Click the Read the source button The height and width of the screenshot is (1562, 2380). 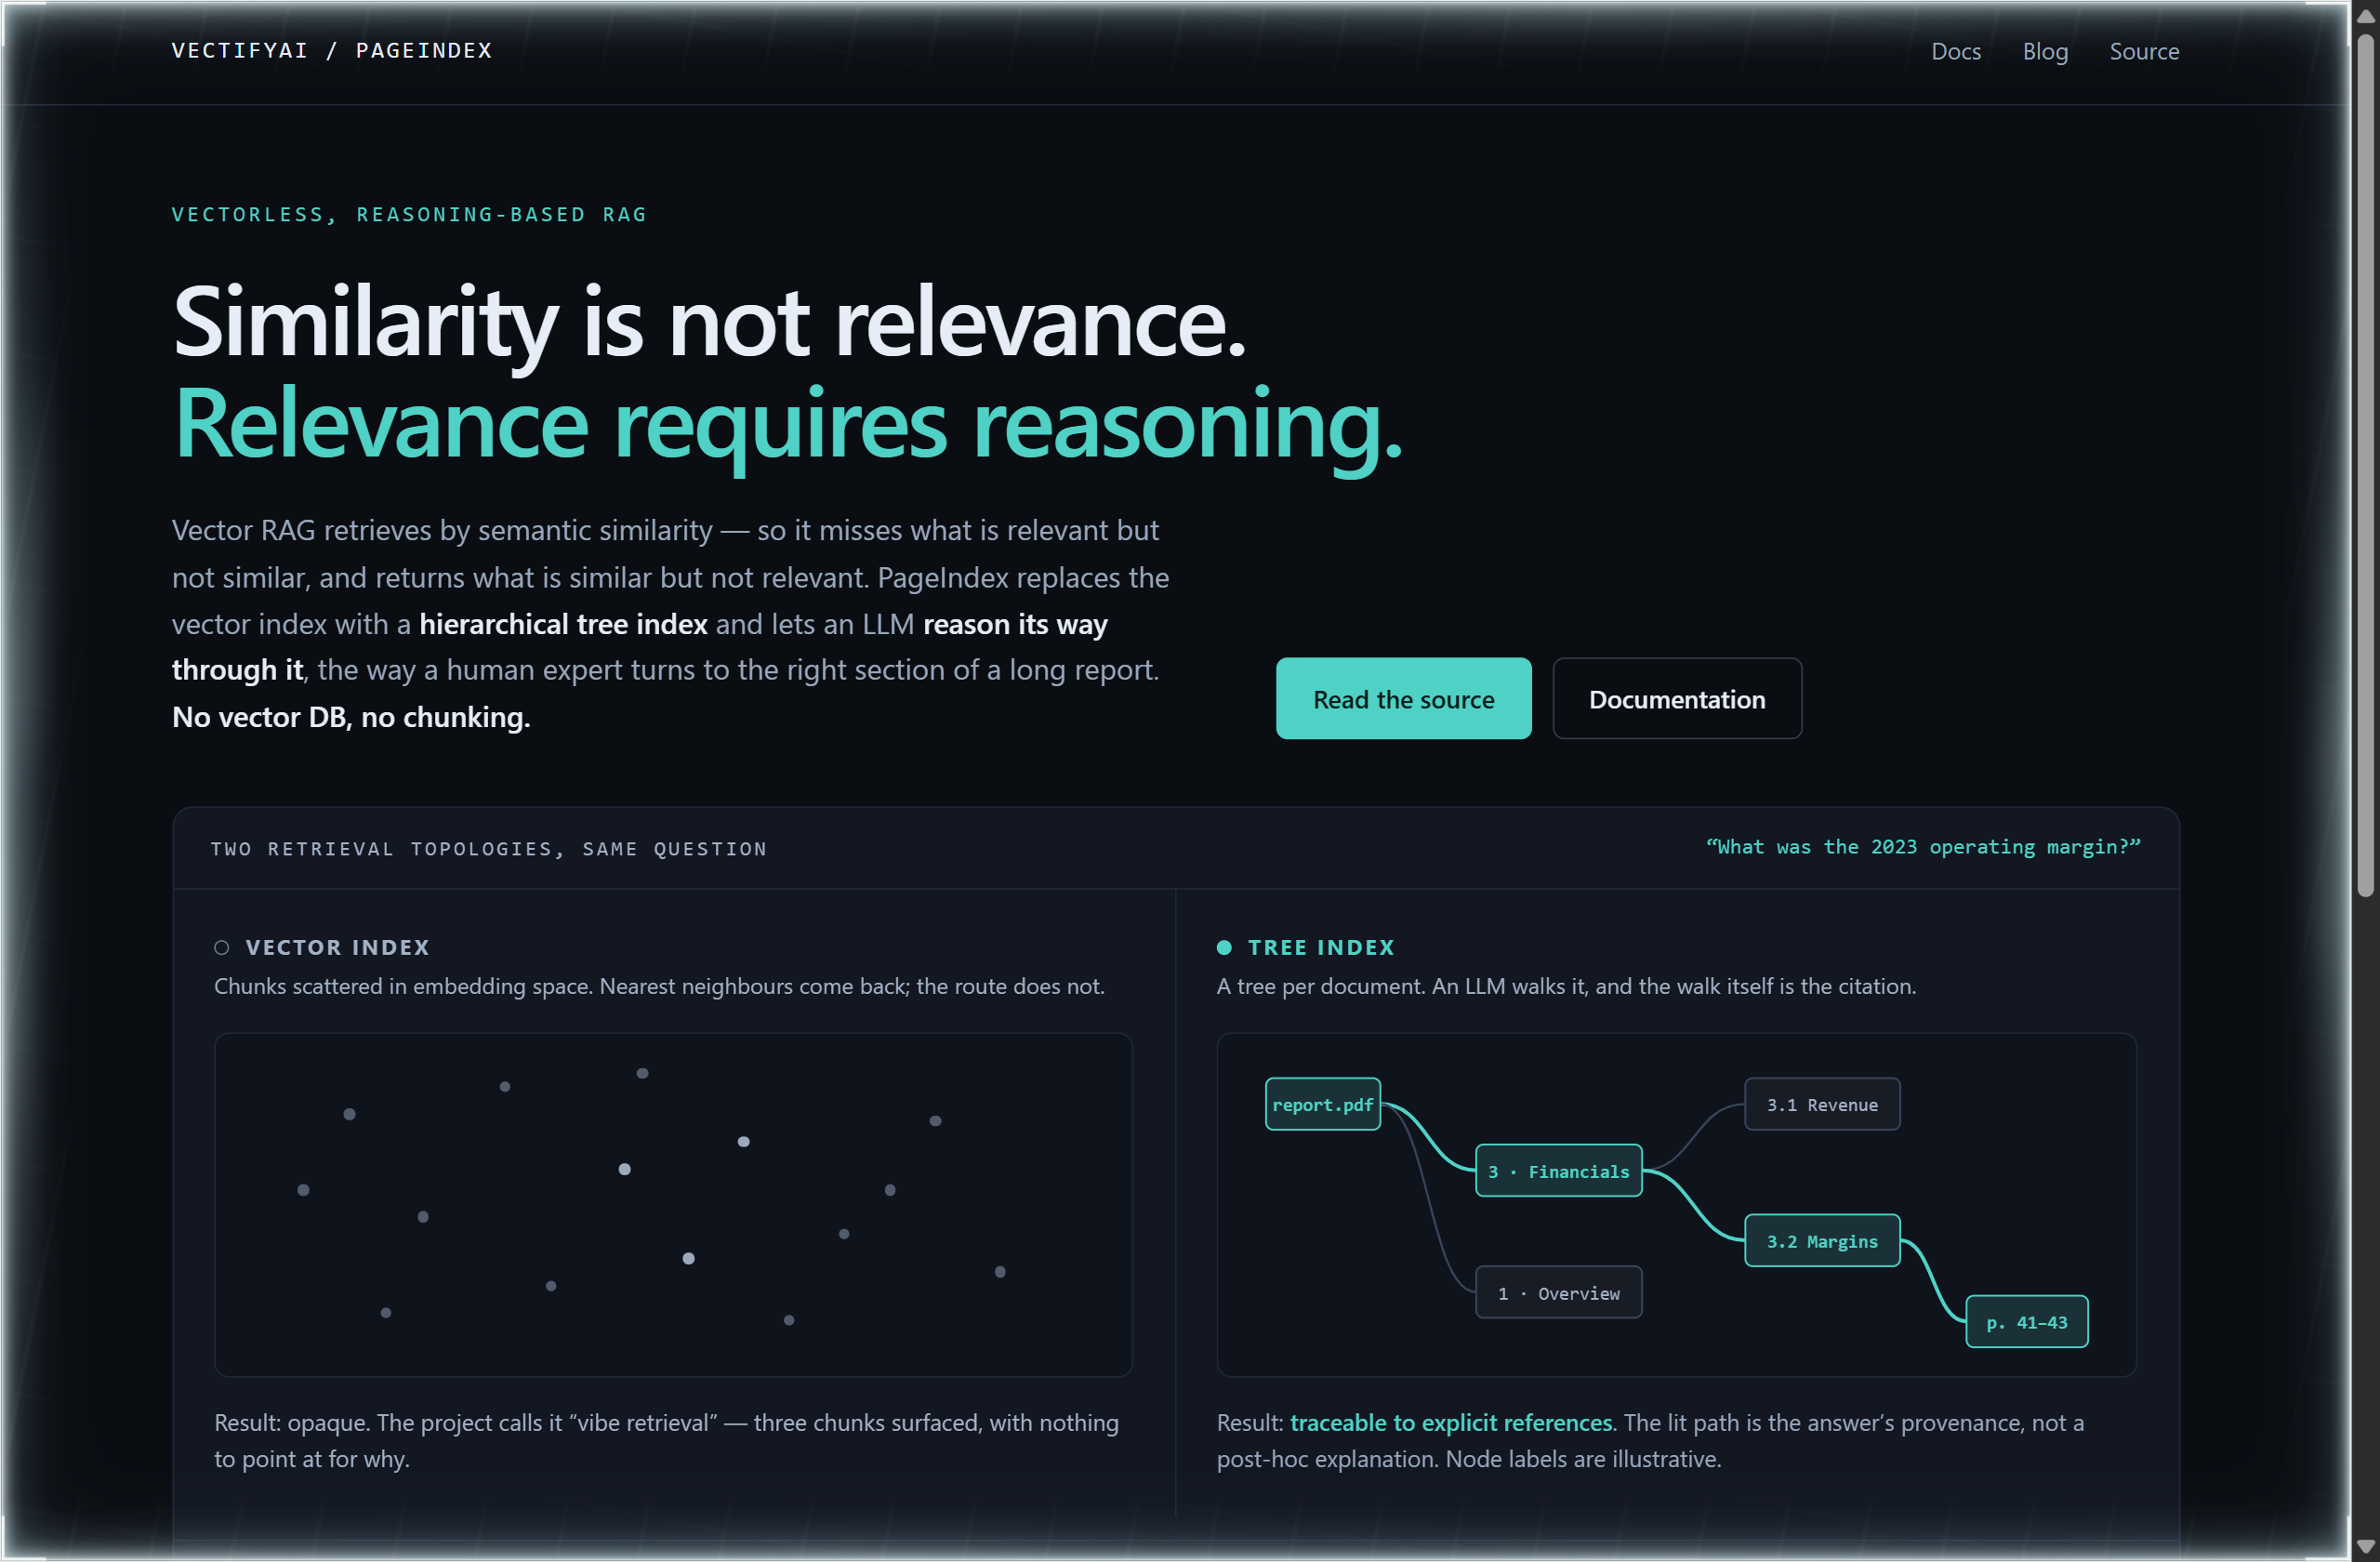click(1403, 698)
